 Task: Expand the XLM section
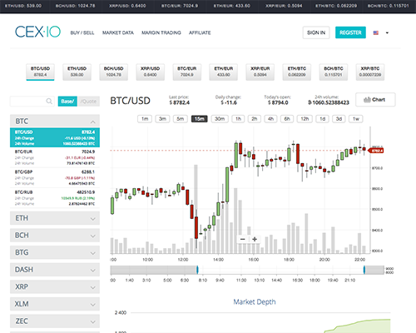point(55,304)
